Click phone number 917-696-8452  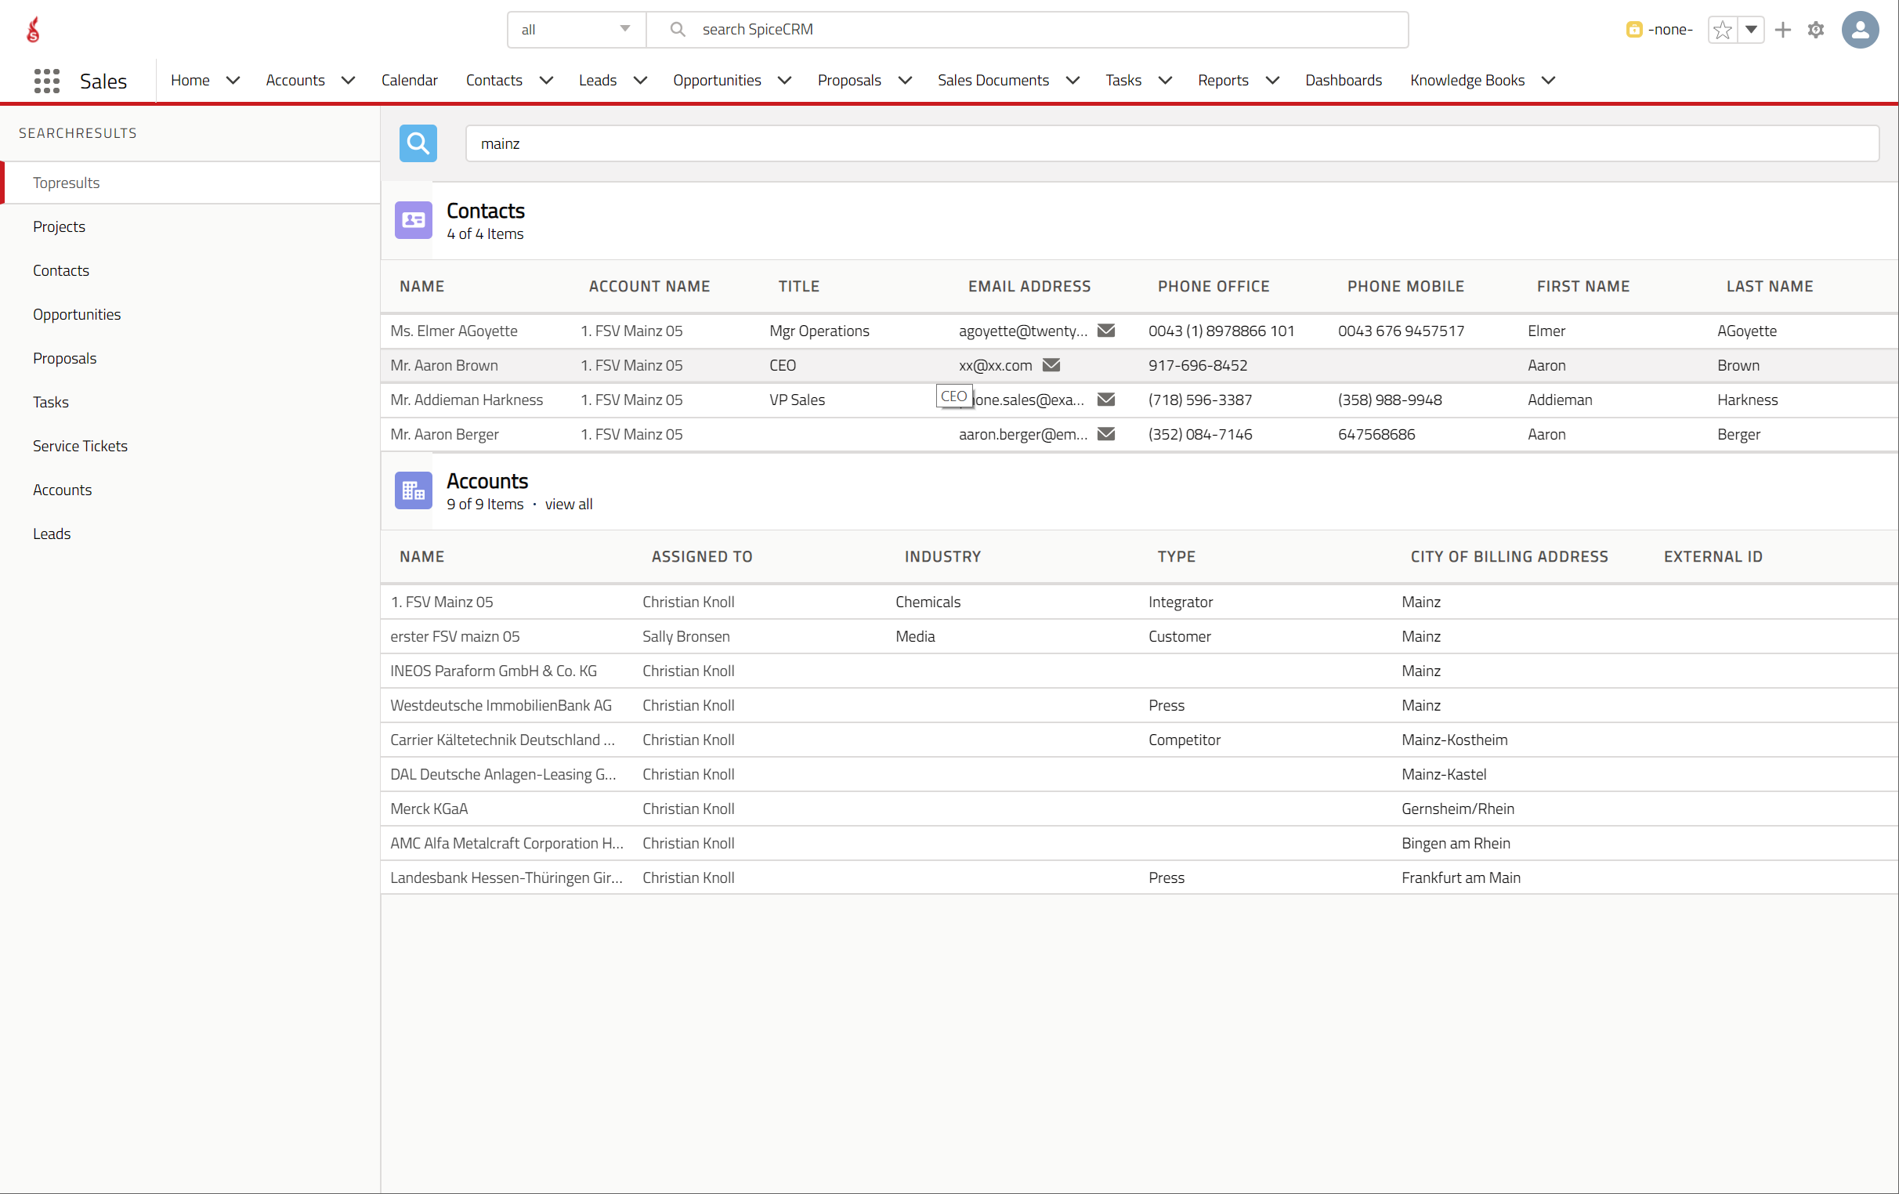point(1197,365)
